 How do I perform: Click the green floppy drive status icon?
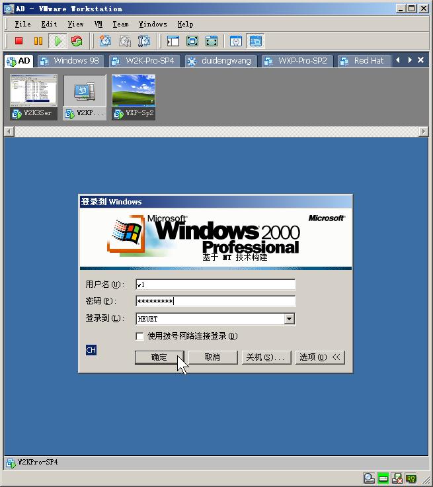point(383,478)
